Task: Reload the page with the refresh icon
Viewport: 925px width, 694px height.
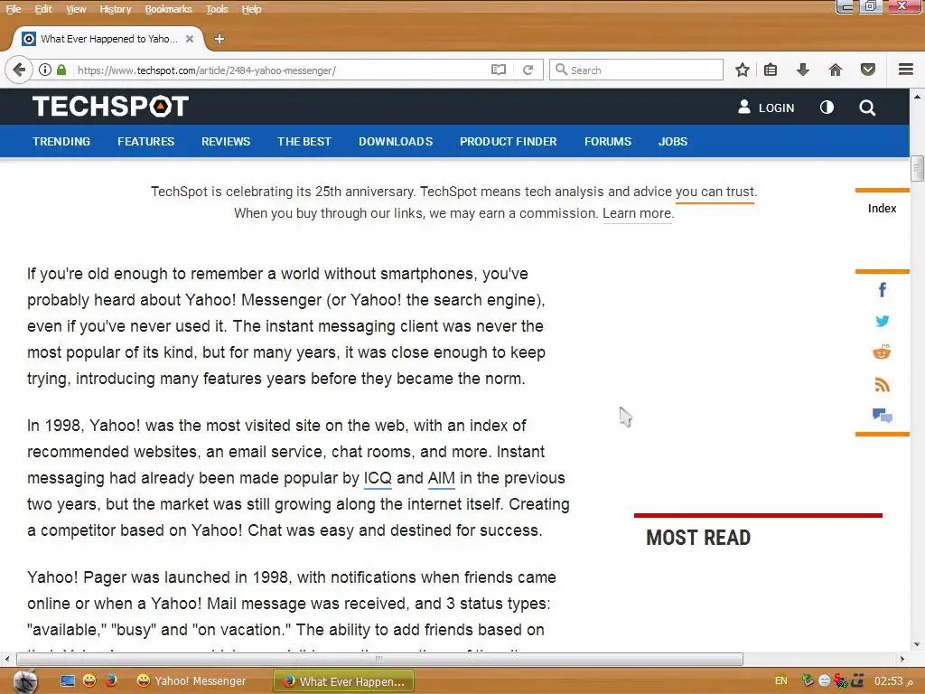Action: pyautogui.click(x=528, y=70)
